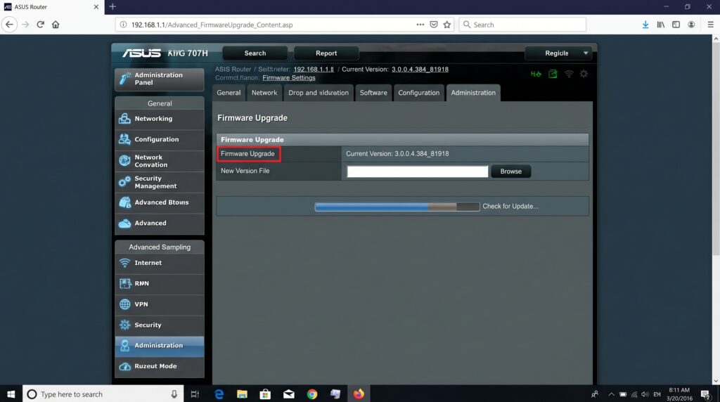The width and height of the screenshot is (720, 402).
Task: Click the 3.0.0.4.384_81918 version link
Action: pyautogui.click(x=420, y=70)
